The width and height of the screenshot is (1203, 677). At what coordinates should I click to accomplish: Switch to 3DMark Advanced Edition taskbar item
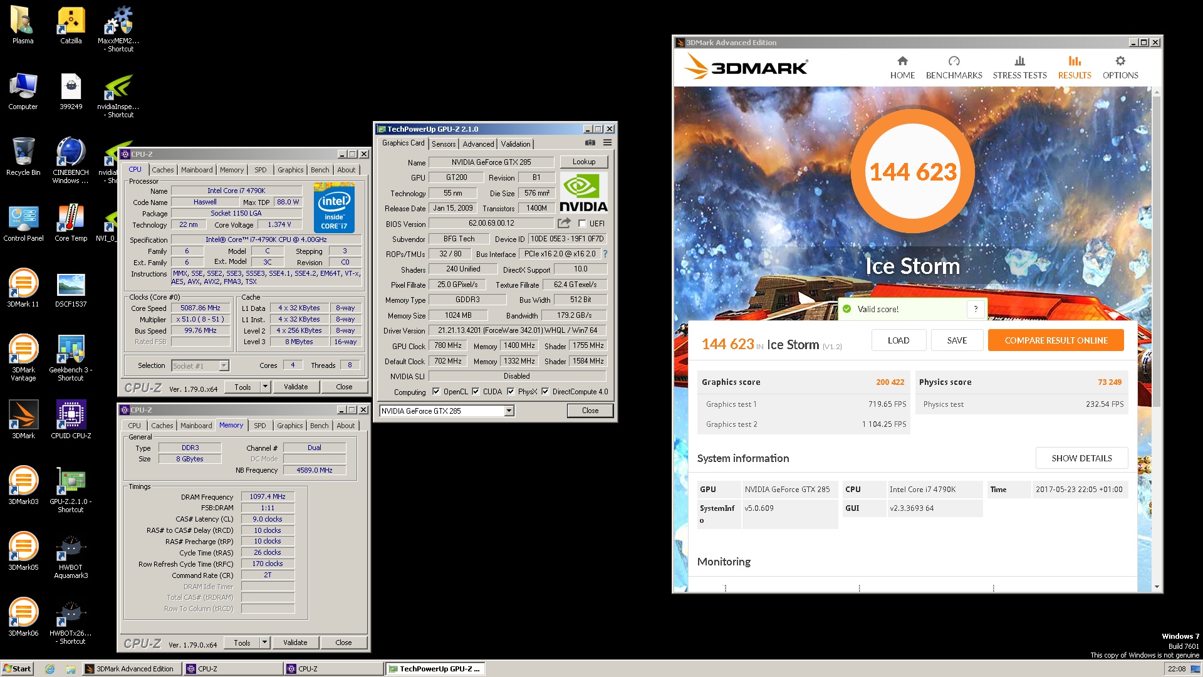132,669
